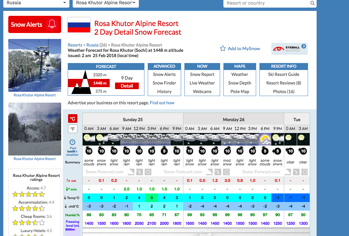Click the 3.5 cm snowfall value
Viewport: 349px width, 236px height.
pos(227,181)
